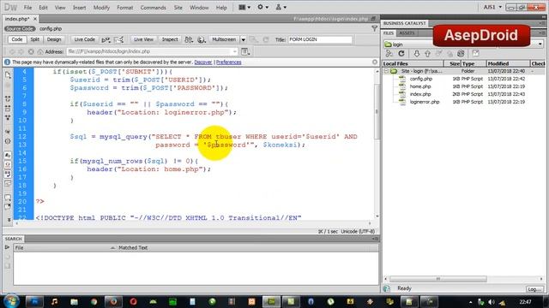The image size is (549, 308).
Task: Click the Expand Files panel icon
Action: coord(475,53)
